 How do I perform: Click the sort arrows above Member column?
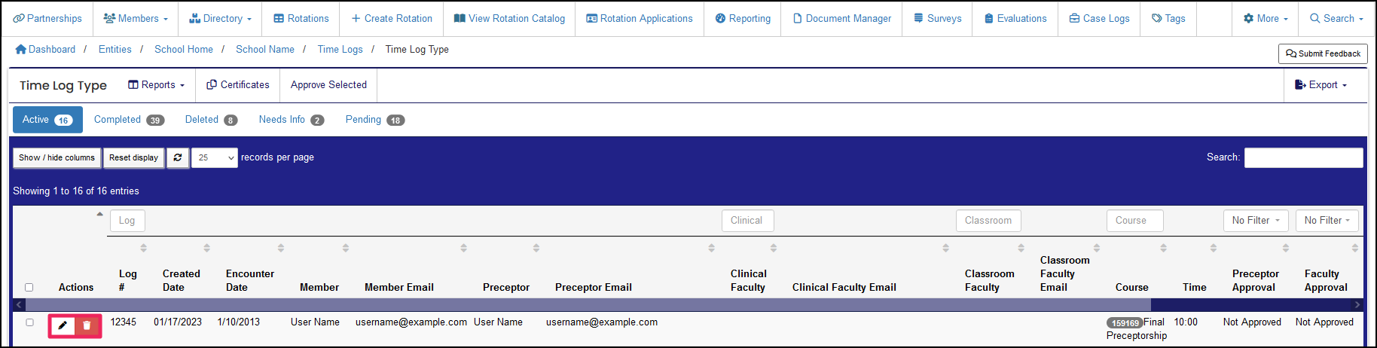tap(345, 248)
